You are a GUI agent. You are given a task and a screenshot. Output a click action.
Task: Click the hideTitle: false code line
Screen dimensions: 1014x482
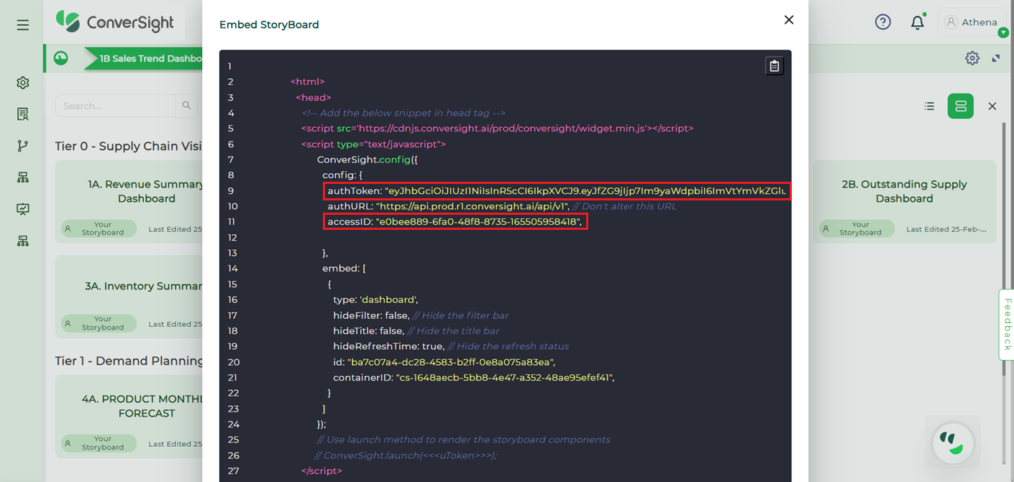(x=416, y=331)
